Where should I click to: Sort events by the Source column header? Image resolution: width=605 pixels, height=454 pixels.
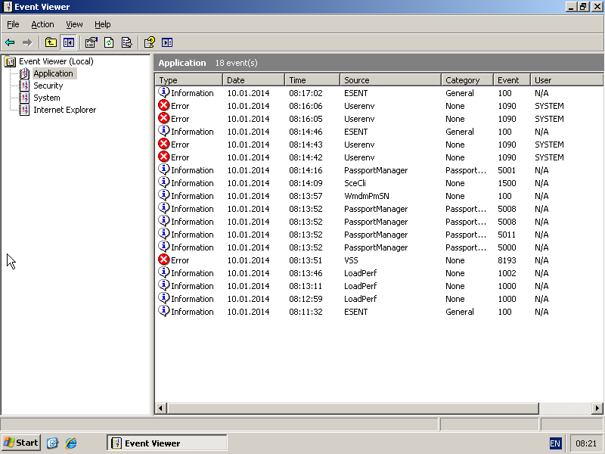389,80
